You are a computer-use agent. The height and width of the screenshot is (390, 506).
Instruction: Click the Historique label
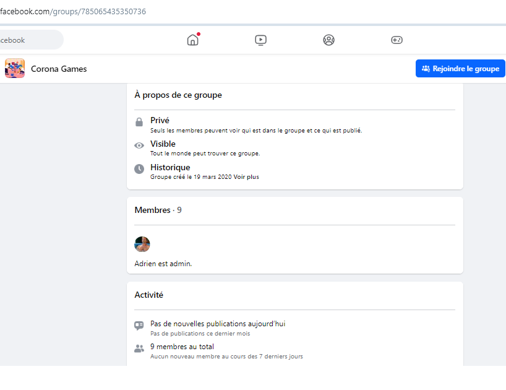coord(170,167)
